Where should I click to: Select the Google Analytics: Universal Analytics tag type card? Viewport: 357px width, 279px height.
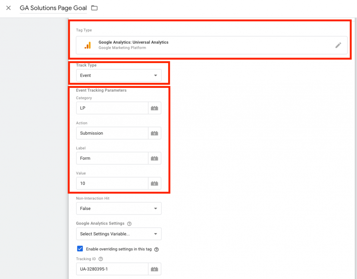(x=212, y=45)
